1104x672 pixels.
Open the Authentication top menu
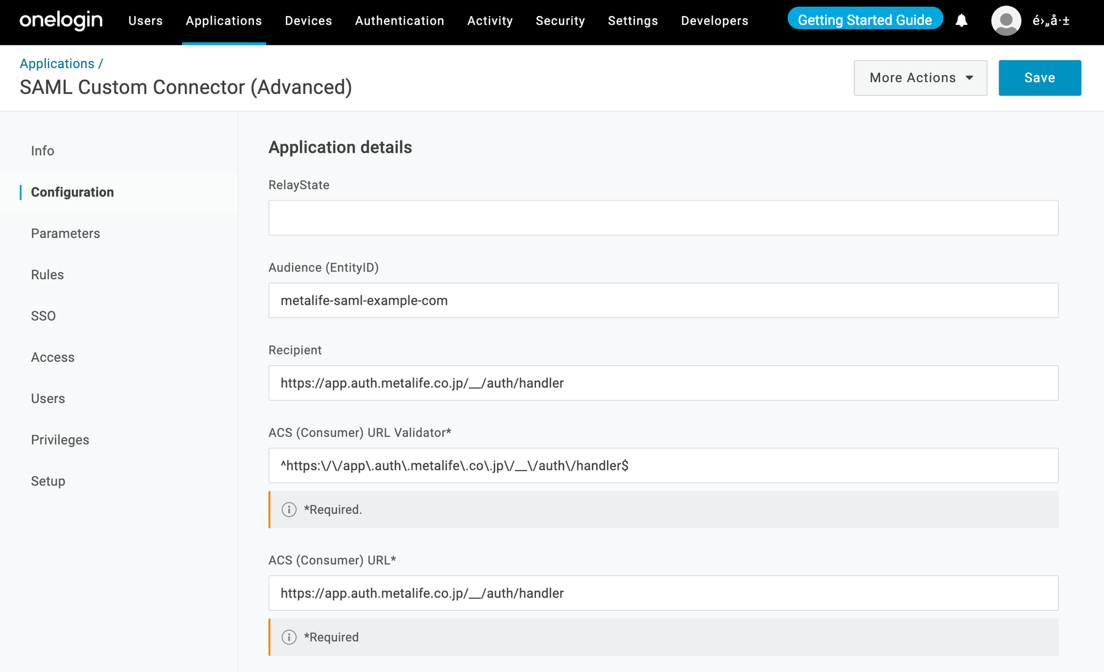click(x=400, y=20)
